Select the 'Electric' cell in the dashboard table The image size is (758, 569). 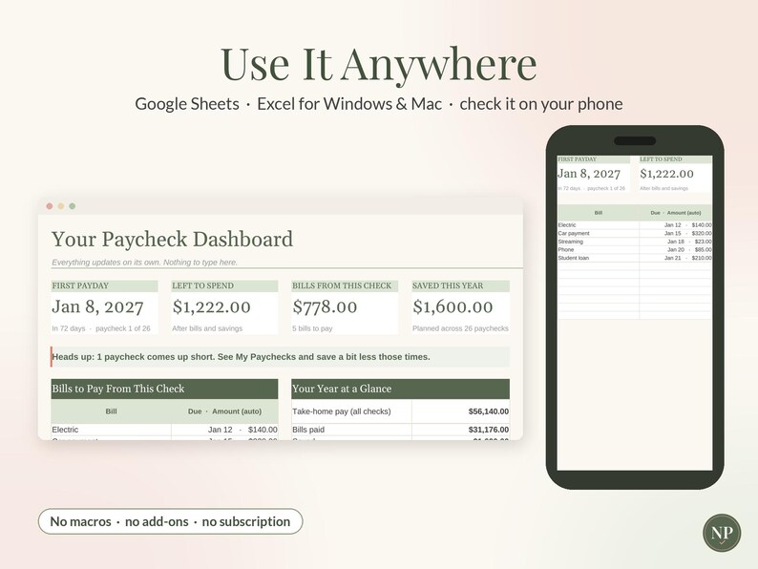click(x=111, y=430)
